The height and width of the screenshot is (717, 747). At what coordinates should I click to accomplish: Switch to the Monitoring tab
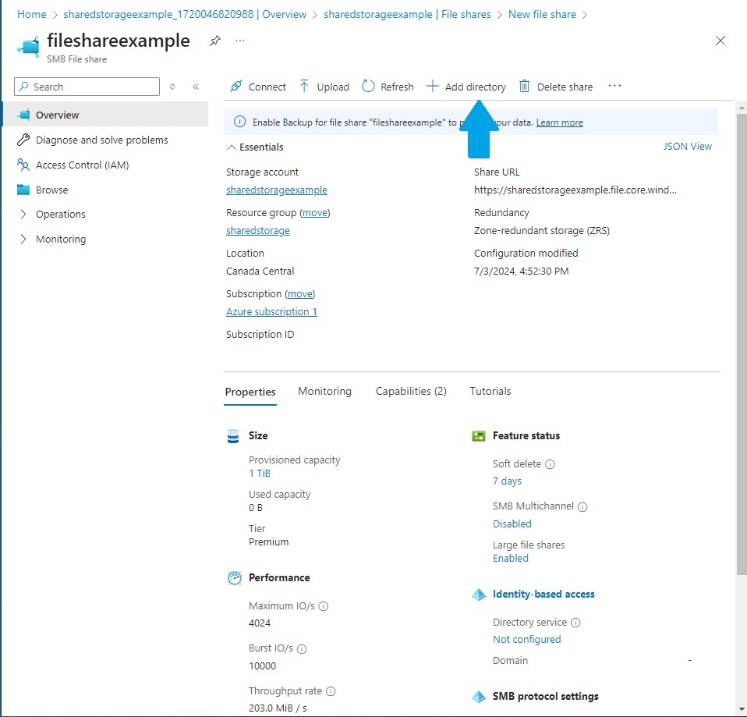pos(324,392)
